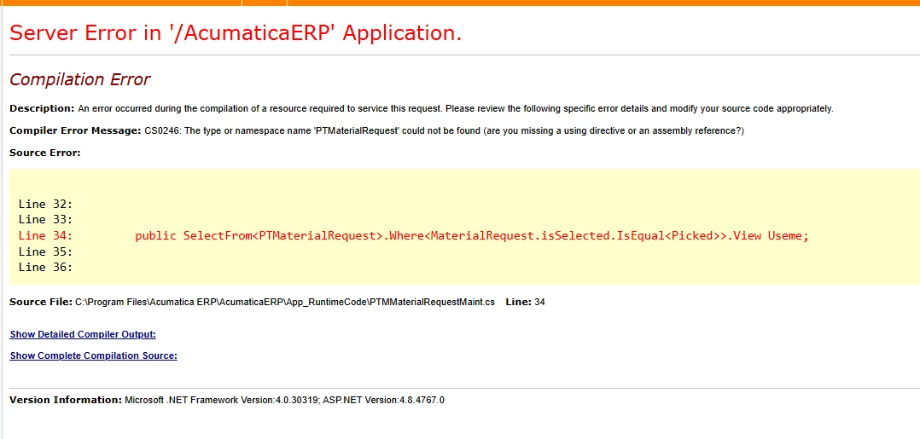Click the Line 33 row in source block
Screen dimensions: 920x439
coord(46,219)
